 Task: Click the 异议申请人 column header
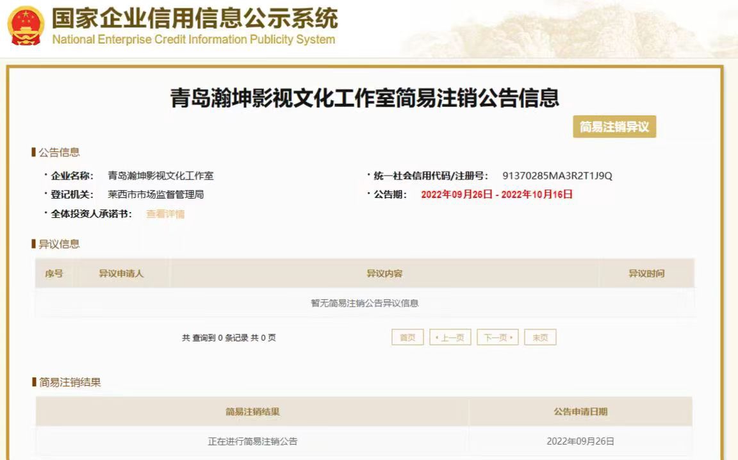tap(121, 274)
